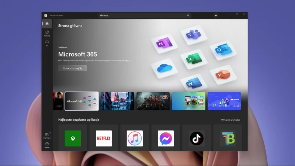Select the partially visible movie thumbnail
The width and height of the screenshot is (295, 166).
tap(58, 101)
